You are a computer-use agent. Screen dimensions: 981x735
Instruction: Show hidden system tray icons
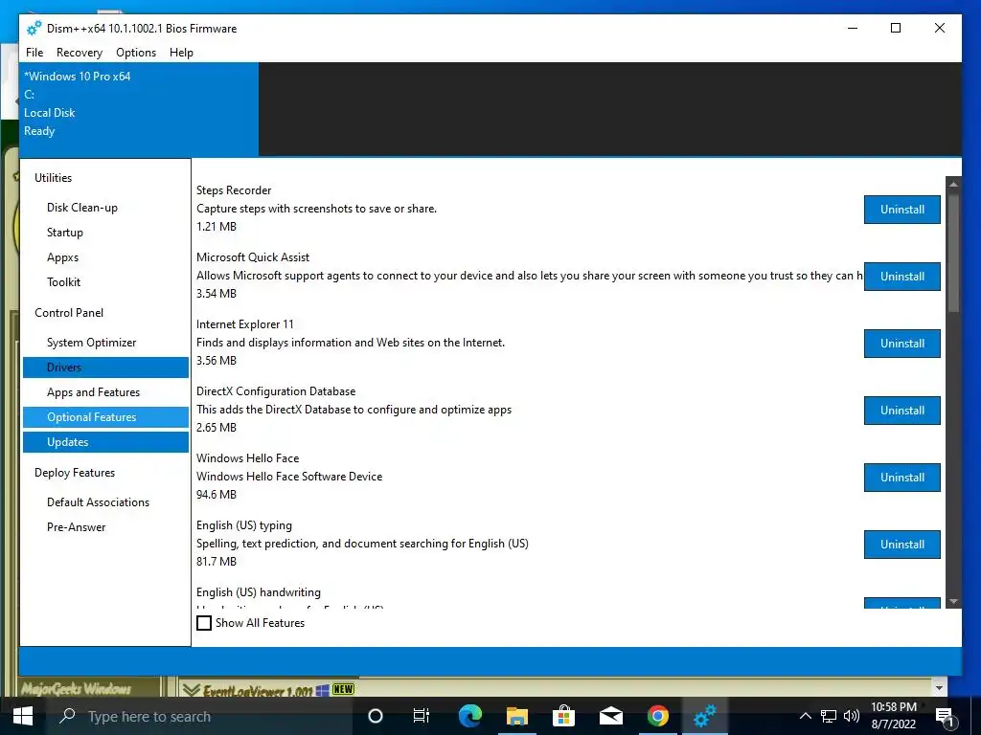(x=805, y=716)
